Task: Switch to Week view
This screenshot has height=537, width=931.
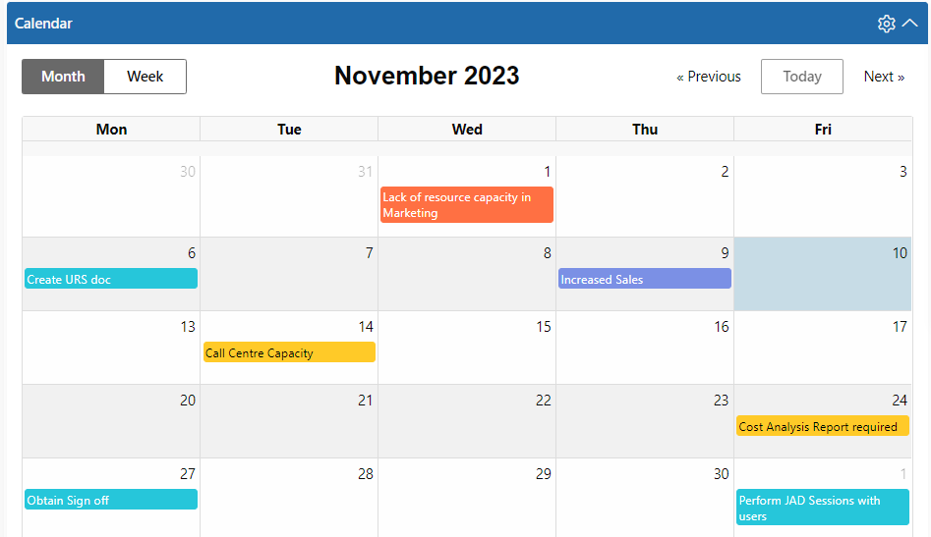Action: tap(145, 77)
